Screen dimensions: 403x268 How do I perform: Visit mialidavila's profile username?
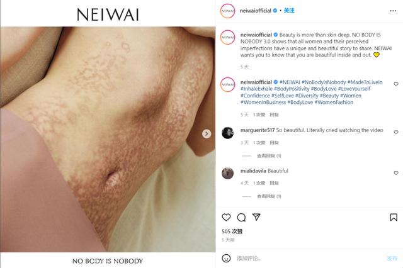(253, 171)
